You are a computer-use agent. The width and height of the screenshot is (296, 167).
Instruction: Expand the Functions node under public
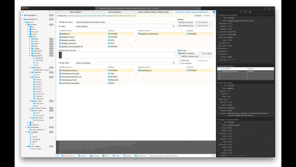click(30, 53)
